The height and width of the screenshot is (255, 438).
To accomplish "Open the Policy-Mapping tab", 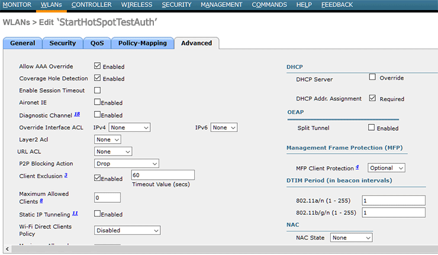I will point(143,43).
